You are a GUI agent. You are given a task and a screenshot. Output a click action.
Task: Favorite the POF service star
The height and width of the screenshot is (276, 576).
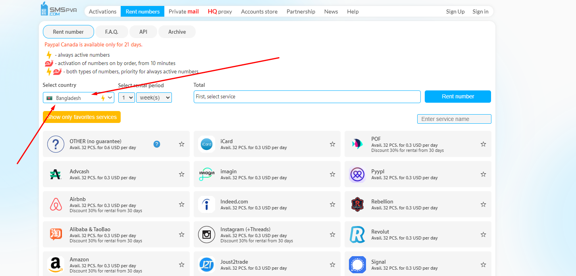point(483,144)
